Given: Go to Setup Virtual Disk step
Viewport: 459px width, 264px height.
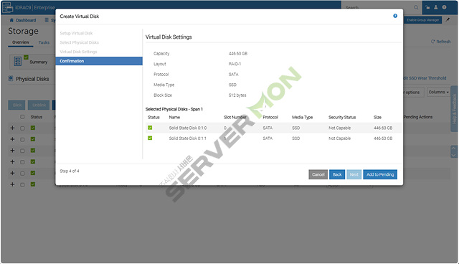Looking at the screenshot, I should coord(76,33).
